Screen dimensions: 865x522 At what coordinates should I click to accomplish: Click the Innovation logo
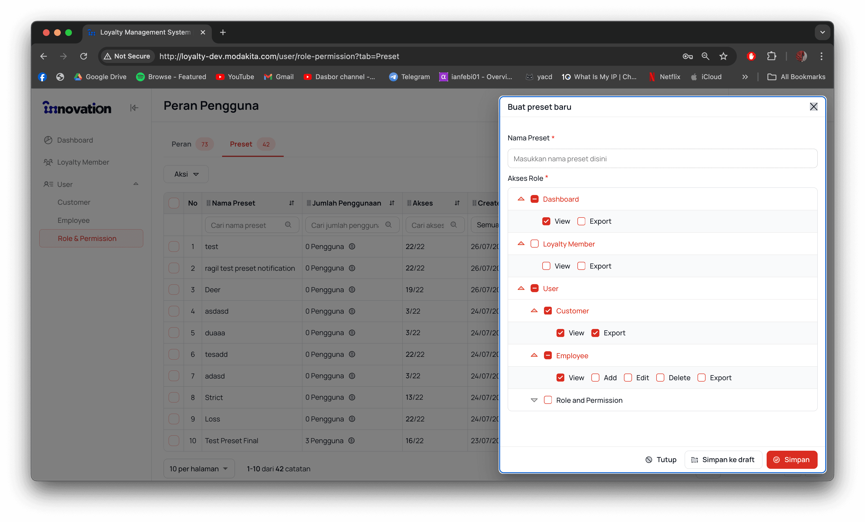(x=77, y=108)
